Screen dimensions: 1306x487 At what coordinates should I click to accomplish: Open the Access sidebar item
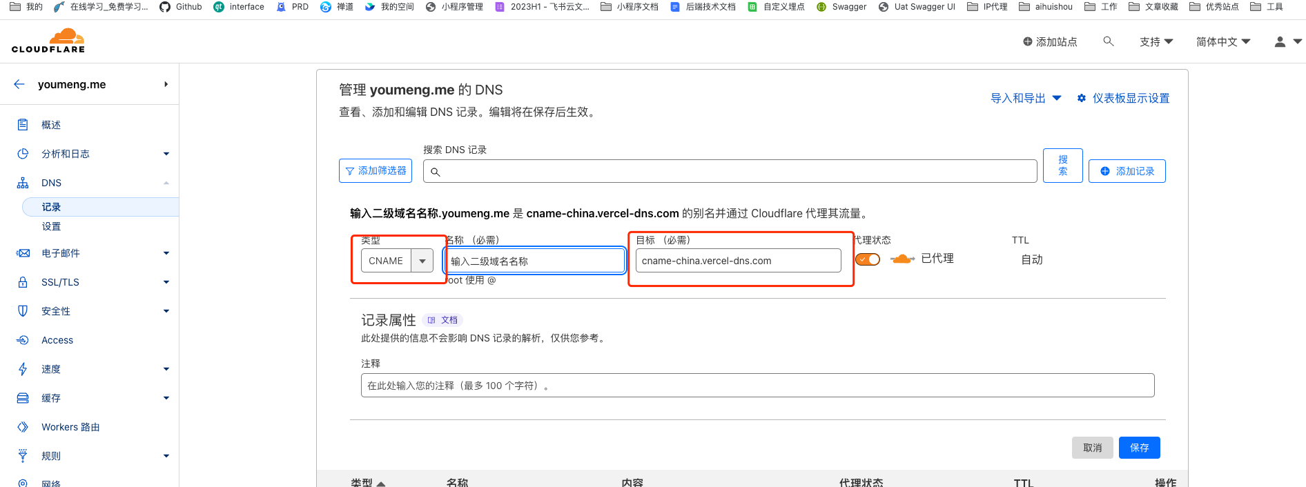[57, 340]
